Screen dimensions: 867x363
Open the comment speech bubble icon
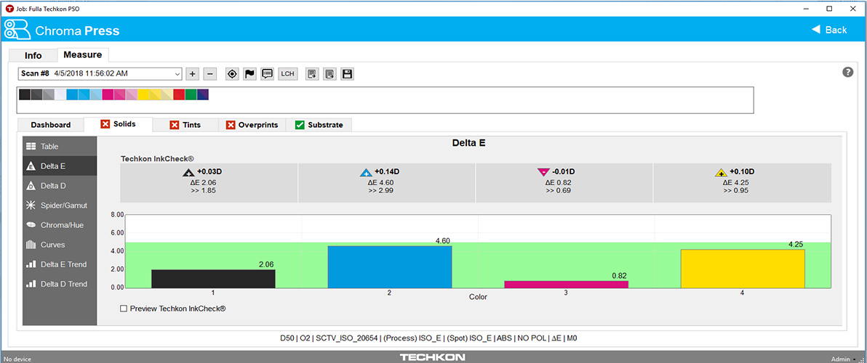point(268,74)
